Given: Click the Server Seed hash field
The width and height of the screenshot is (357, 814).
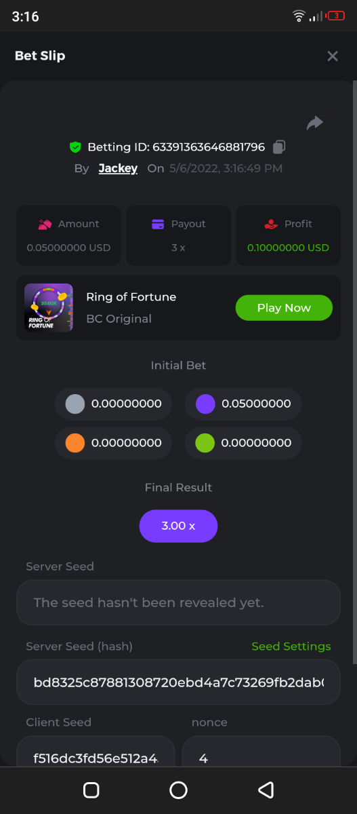Looking at the screenshot, I should [x=178, y=682].
